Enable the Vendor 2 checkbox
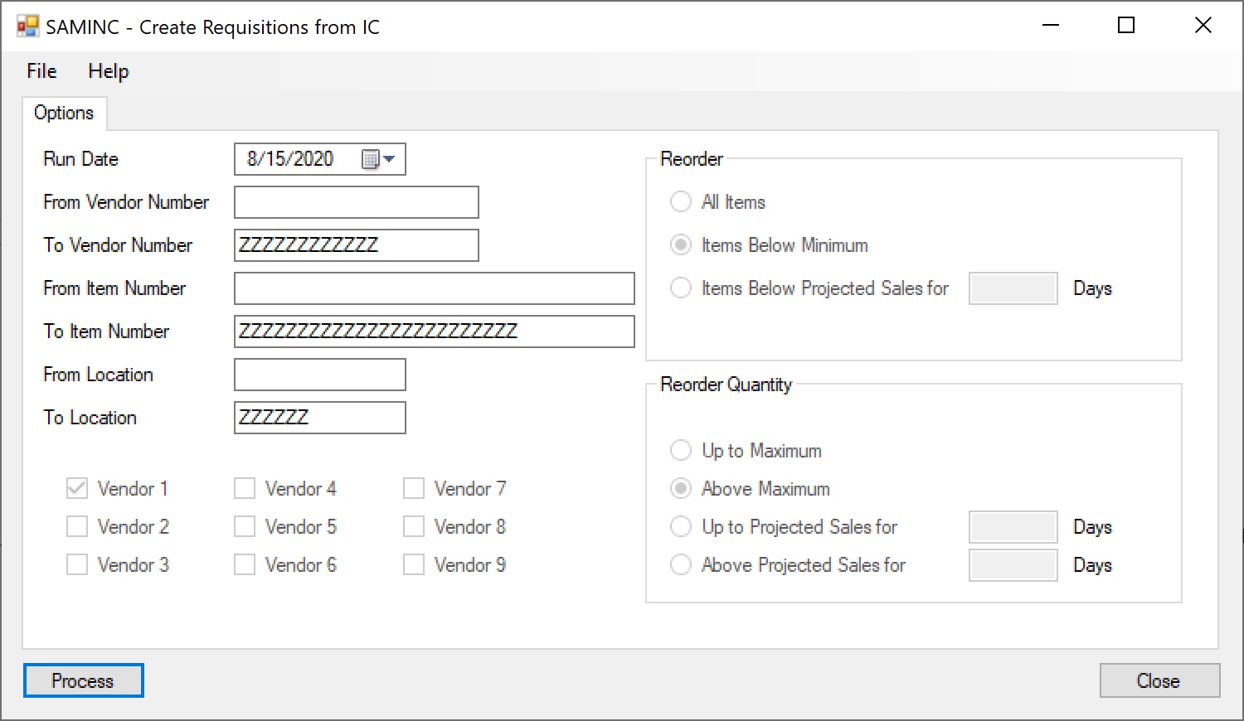This screenshot has height=721, width=1244. coord(77,527)
